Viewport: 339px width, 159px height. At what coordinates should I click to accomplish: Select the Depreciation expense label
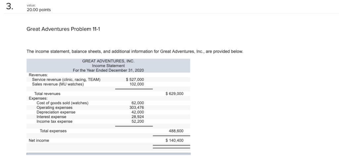click(x=56, y=112)
